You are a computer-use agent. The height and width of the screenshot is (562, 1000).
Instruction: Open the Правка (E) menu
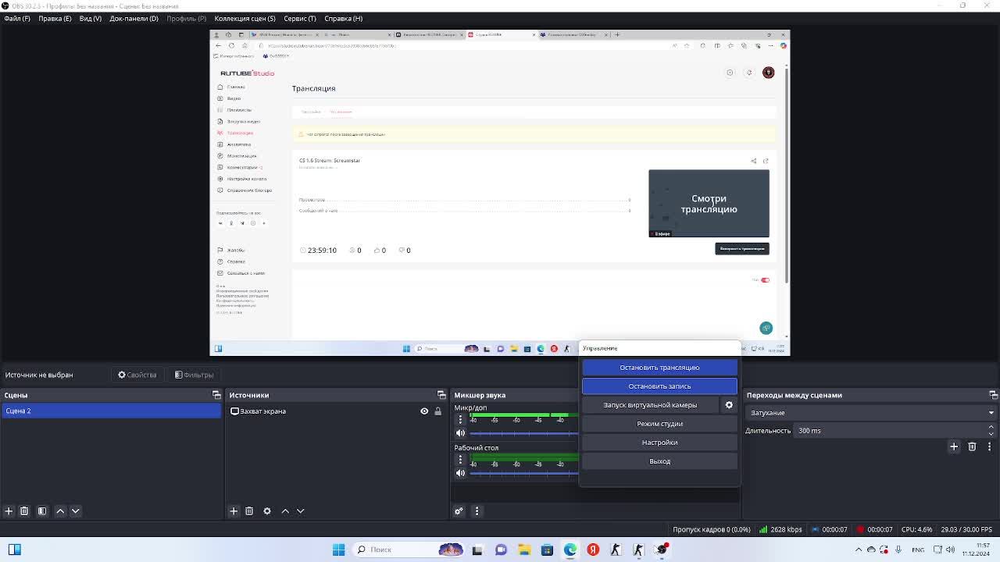[x=55, y=18]
